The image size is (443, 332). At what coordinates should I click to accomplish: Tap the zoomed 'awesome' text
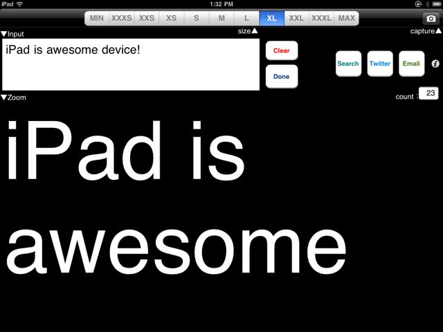tap(177, 251)
